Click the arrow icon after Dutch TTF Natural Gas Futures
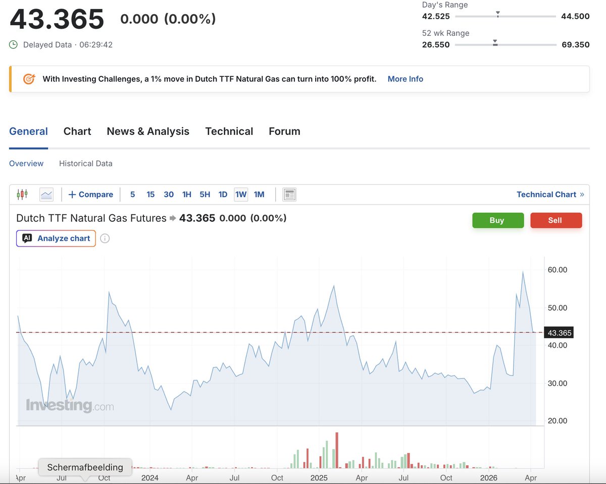Viewport: 606px width, 484px height. click(x=173, y=218)
